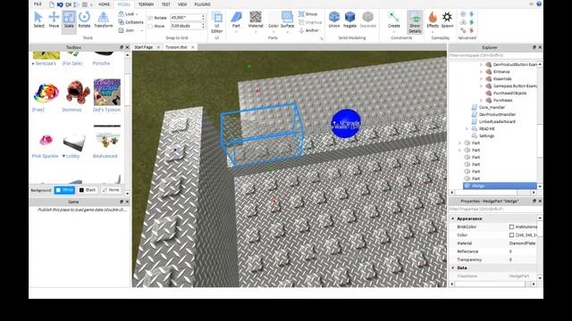The height and width of the screenshot is (321, 572).
Task: Anchor the selected part
Action: [309, 30]
